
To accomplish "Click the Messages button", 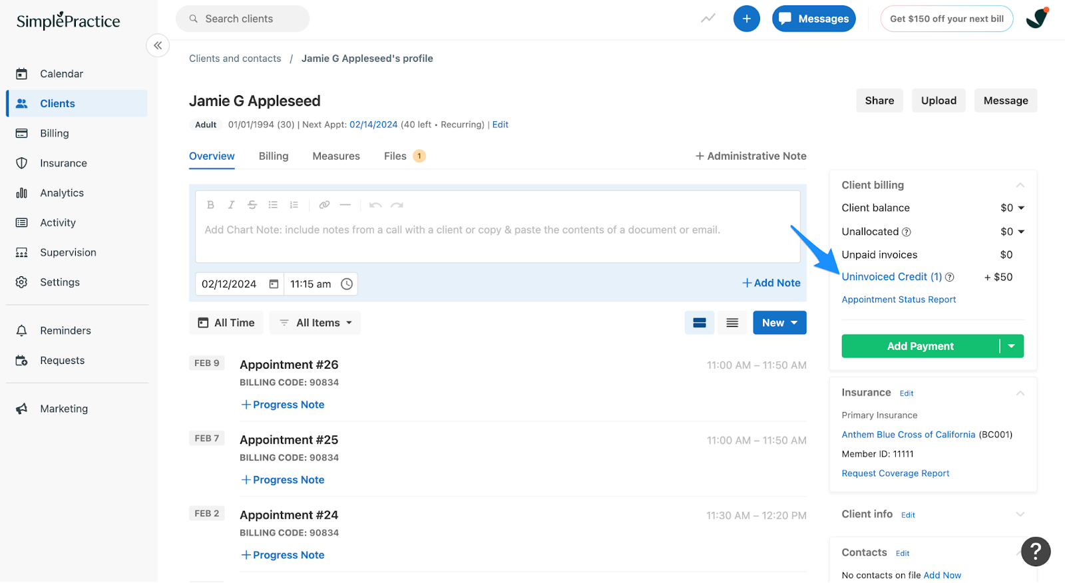I will (814, 19).
